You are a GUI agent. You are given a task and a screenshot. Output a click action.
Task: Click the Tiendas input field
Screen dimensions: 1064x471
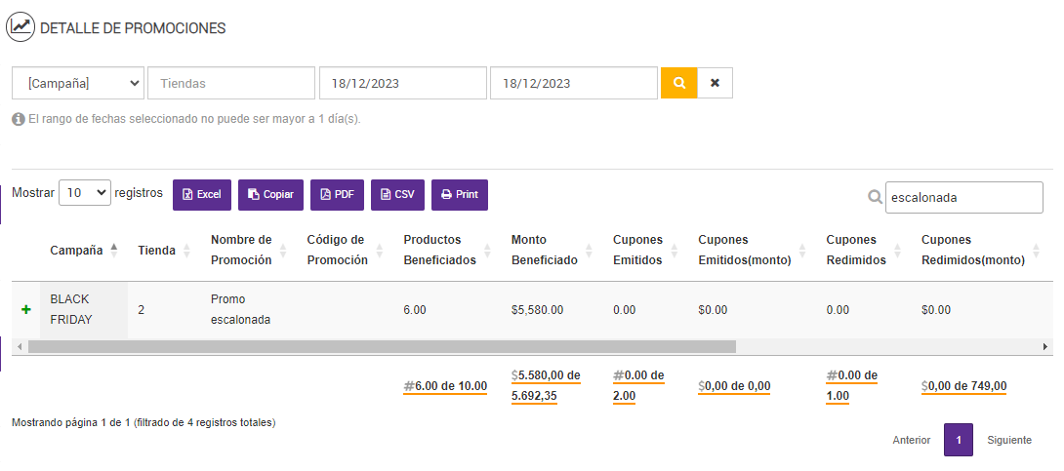coord(231,83)
